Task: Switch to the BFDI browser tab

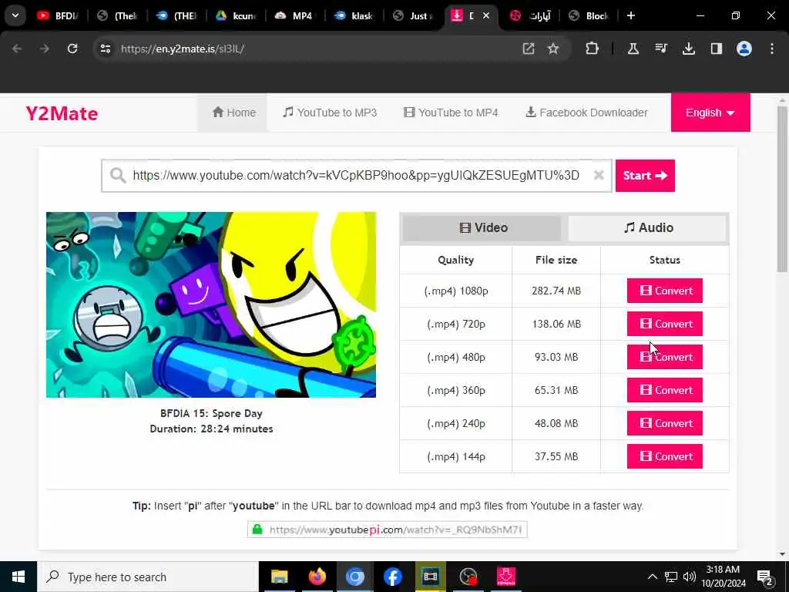Action: [58, 15]
